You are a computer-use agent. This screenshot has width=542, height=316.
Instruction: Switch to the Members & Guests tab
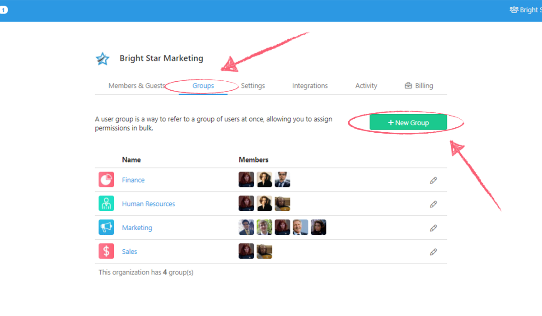(x=137, y=86)
